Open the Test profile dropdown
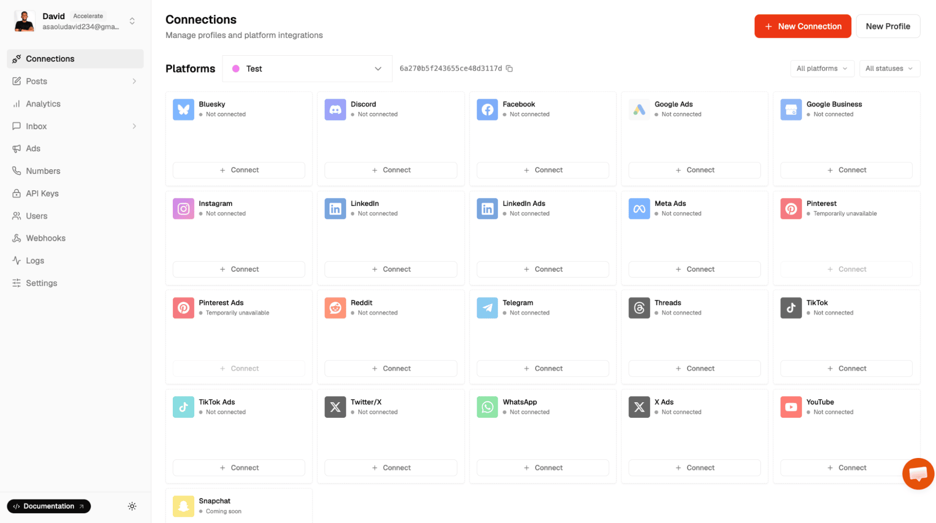936x523 pixels. click(307, 69)
